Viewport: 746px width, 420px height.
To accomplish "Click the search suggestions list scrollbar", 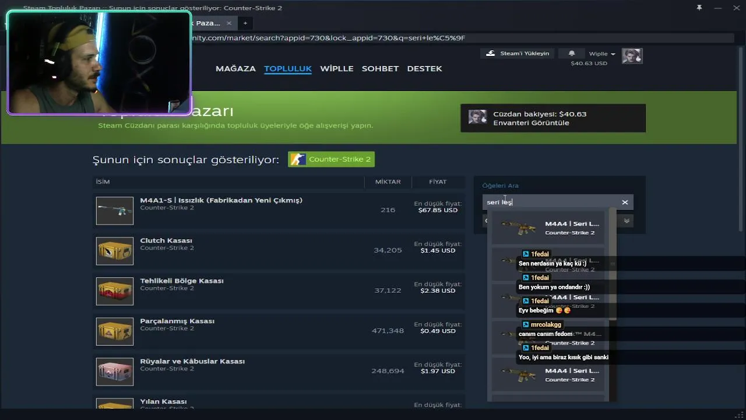I will (613, 264).
